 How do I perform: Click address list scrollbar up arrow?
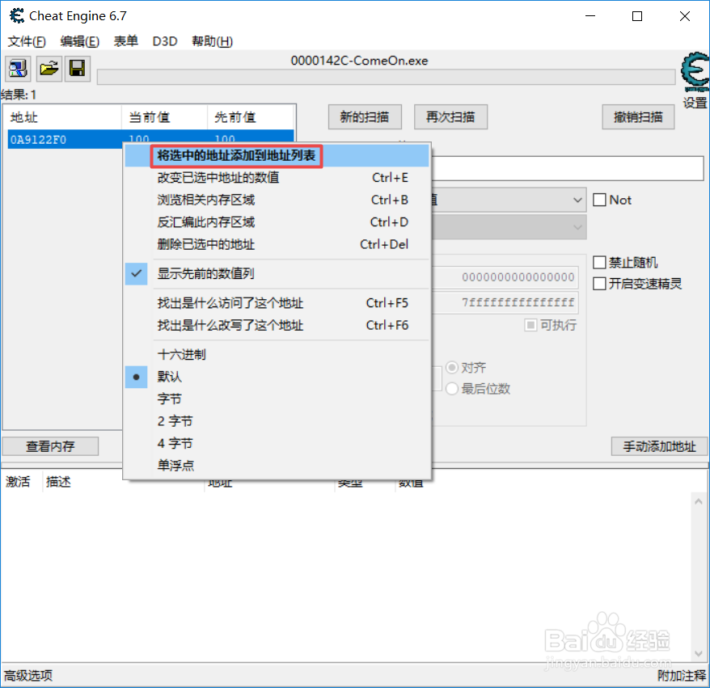pos(698,501)
